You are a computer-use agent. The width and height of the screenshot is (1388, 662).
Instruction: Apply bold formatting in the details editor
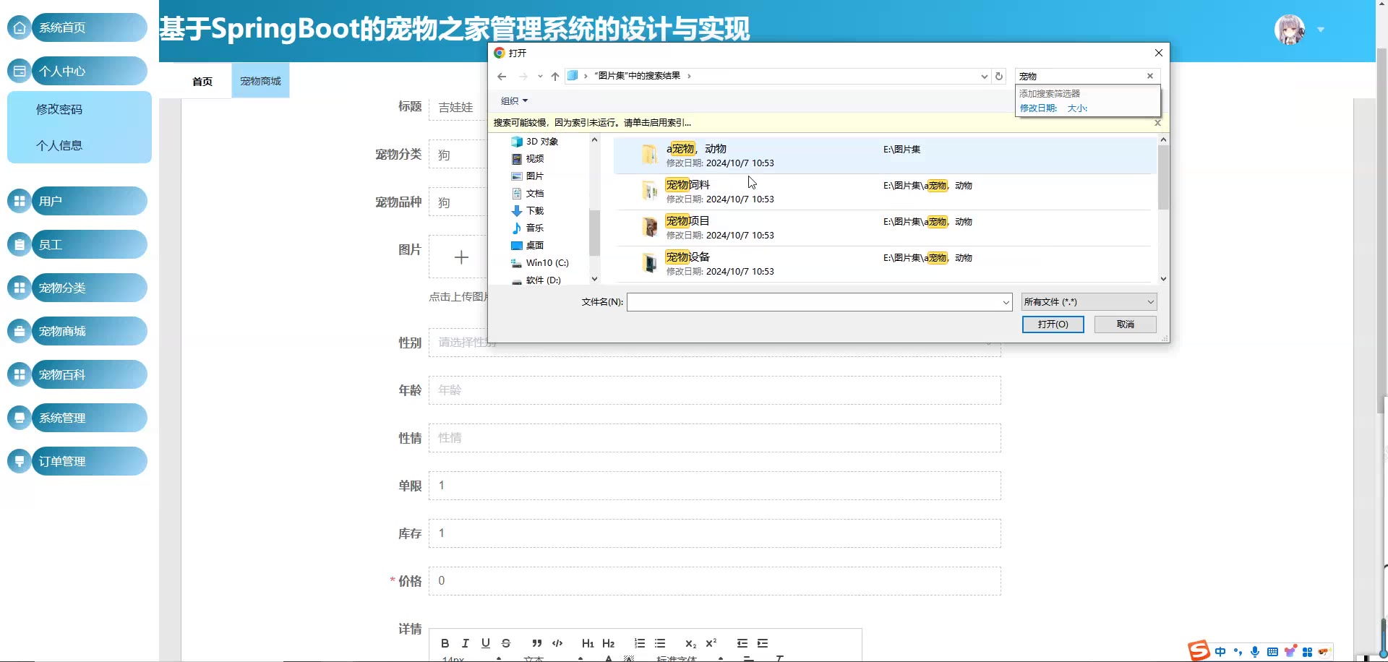pyautogui.click(x=445, y=643)
